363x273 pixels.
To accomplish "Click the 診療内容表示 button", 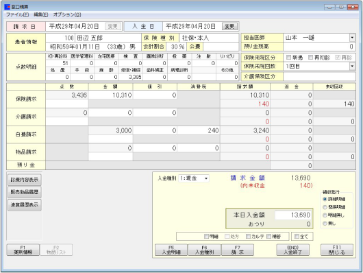I will pos(25,180).
